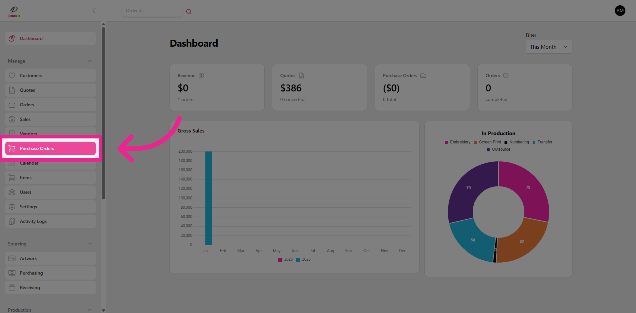Collapse sidebar with the back chevron

[x=94, y=11]
